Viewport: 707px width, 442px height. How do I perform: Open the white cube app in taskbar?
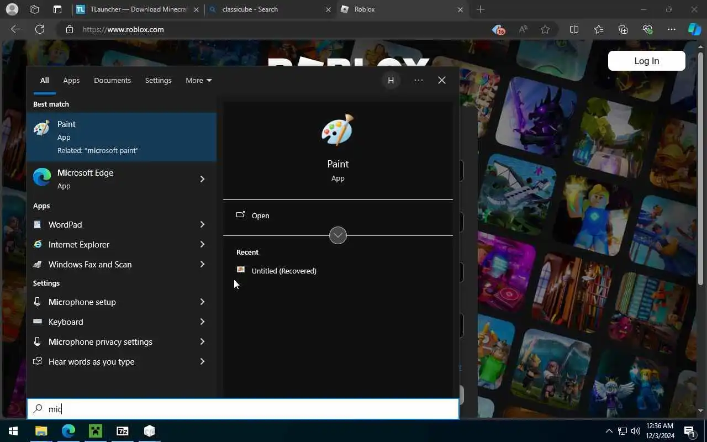150,431
